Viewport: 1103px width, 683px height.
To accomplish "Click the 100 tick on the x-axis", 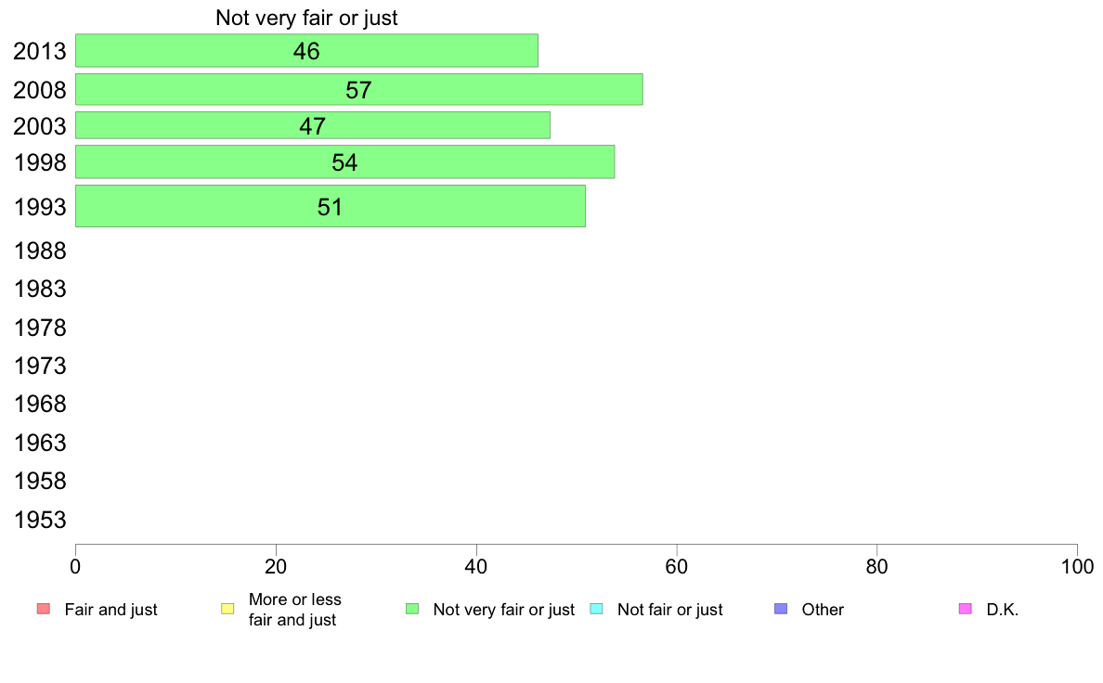I will (x=1077, y=567).
